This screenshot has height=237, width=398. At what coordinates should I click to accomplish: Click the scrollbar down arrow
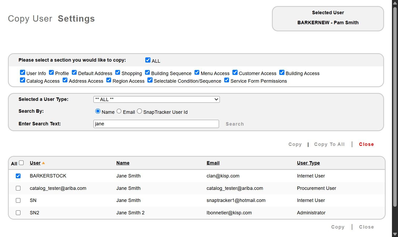[x=395, y=234]
